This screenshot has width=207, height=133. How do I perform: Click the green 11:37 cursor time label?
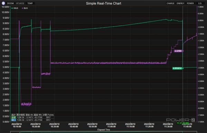point(183,123)
